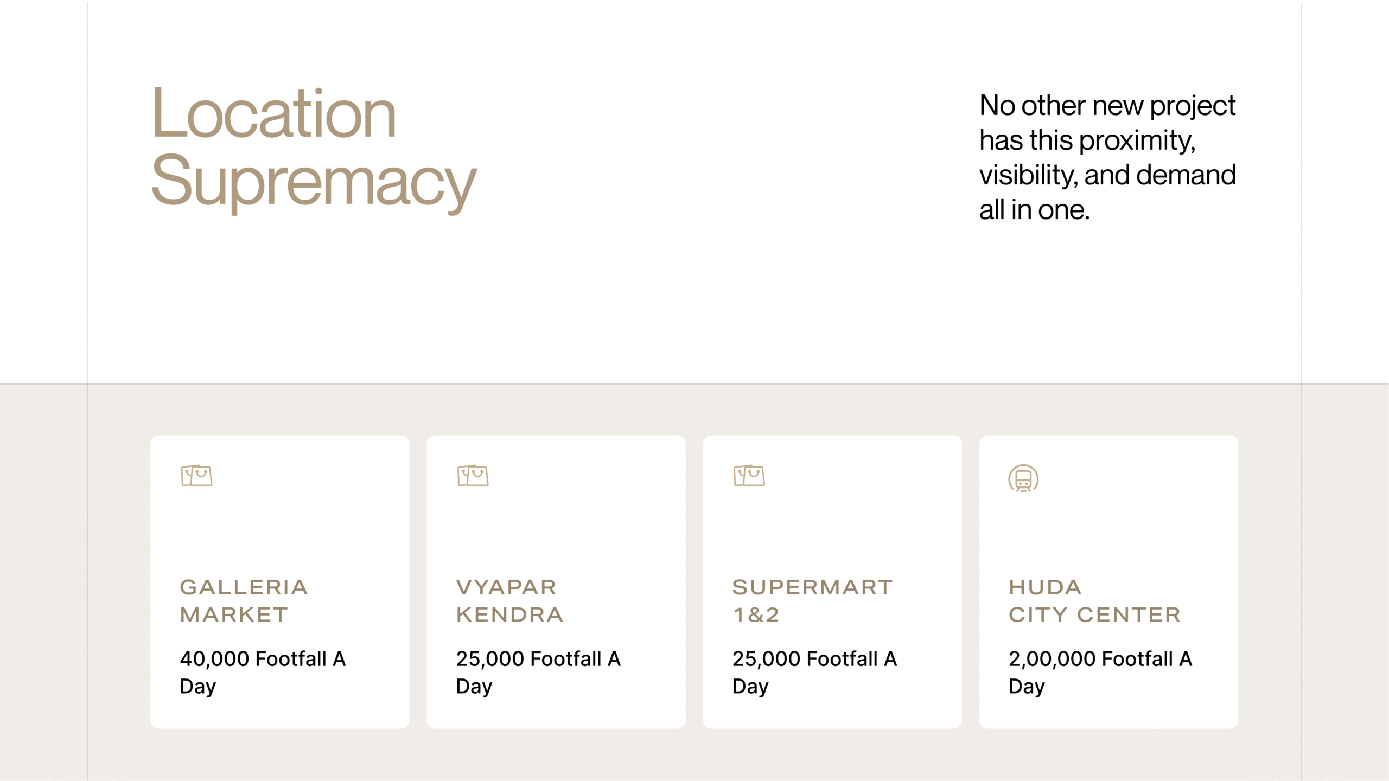Click the VYAPAR KENDRA card title
The height and width of the screenshot is (781, 1389).
[509, 601]
